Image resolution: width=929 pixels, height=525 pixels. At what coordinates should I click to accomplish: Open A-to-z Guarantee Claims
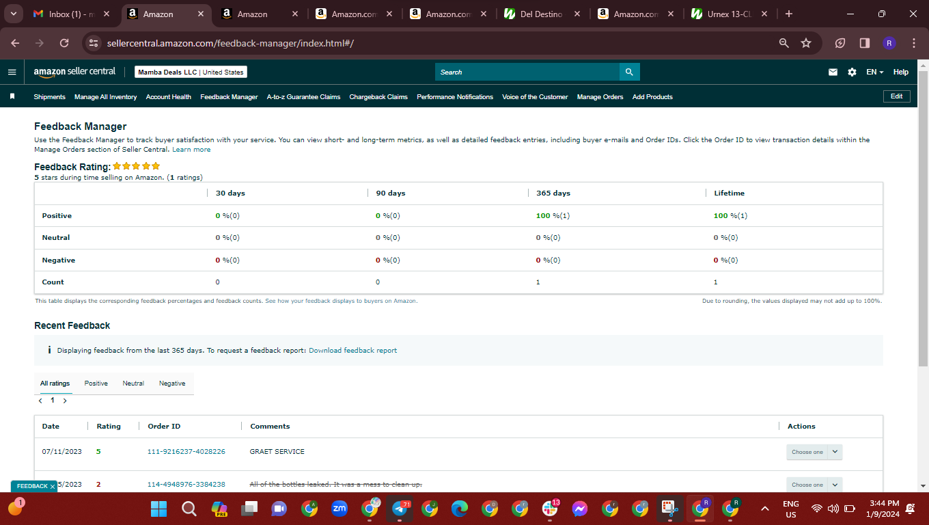click(x=303, y=97)
